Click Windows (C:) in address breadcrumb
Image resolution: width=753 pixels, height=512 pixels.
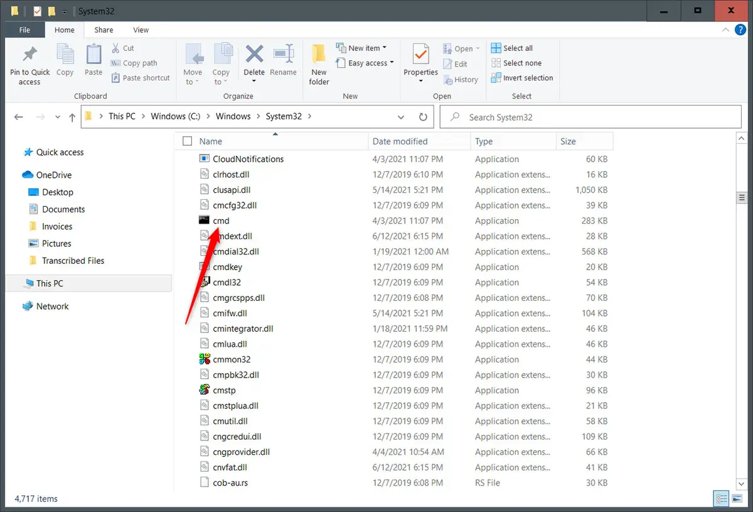pos(177,116)
